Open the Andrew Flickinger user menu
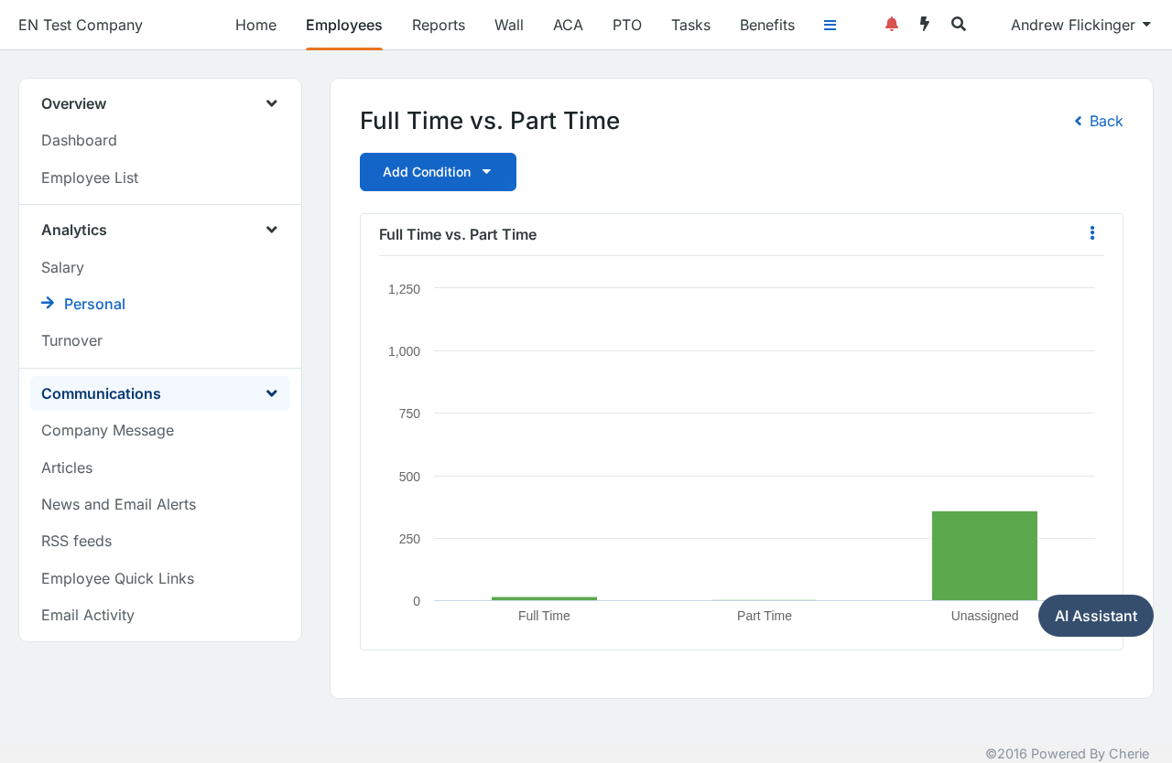This screenshot has height=763, width=1172. [x=1080, y=25]
